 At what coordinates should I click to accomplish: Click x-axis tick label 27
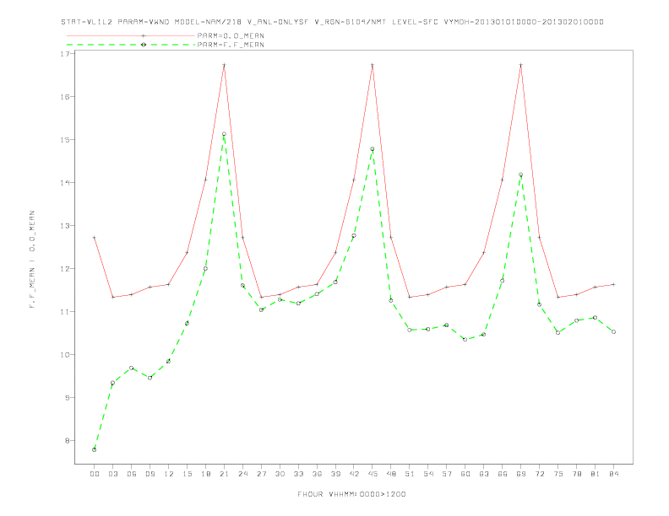coord(261,474)
